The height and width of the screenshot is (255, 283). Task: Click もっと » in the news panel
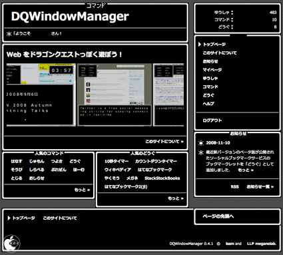pos(246,170)
